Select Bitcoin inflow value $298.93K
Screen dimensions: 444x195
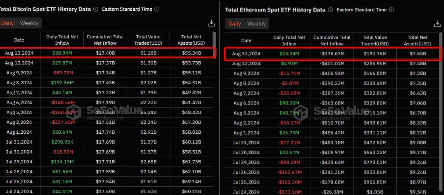tap(62, 142)
